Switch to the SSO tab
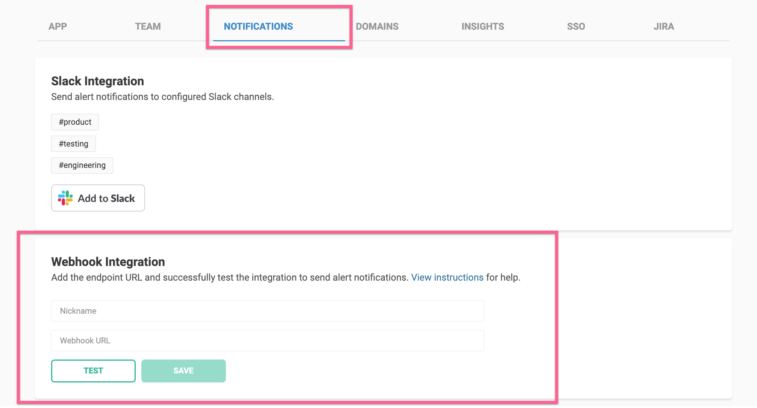Image resolution: width=757 pixels, height=408 pixels. [576, 26]
